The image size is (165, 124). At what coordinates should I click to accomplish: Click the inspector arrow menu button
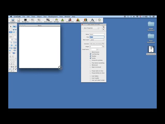(x=103, y=29)
